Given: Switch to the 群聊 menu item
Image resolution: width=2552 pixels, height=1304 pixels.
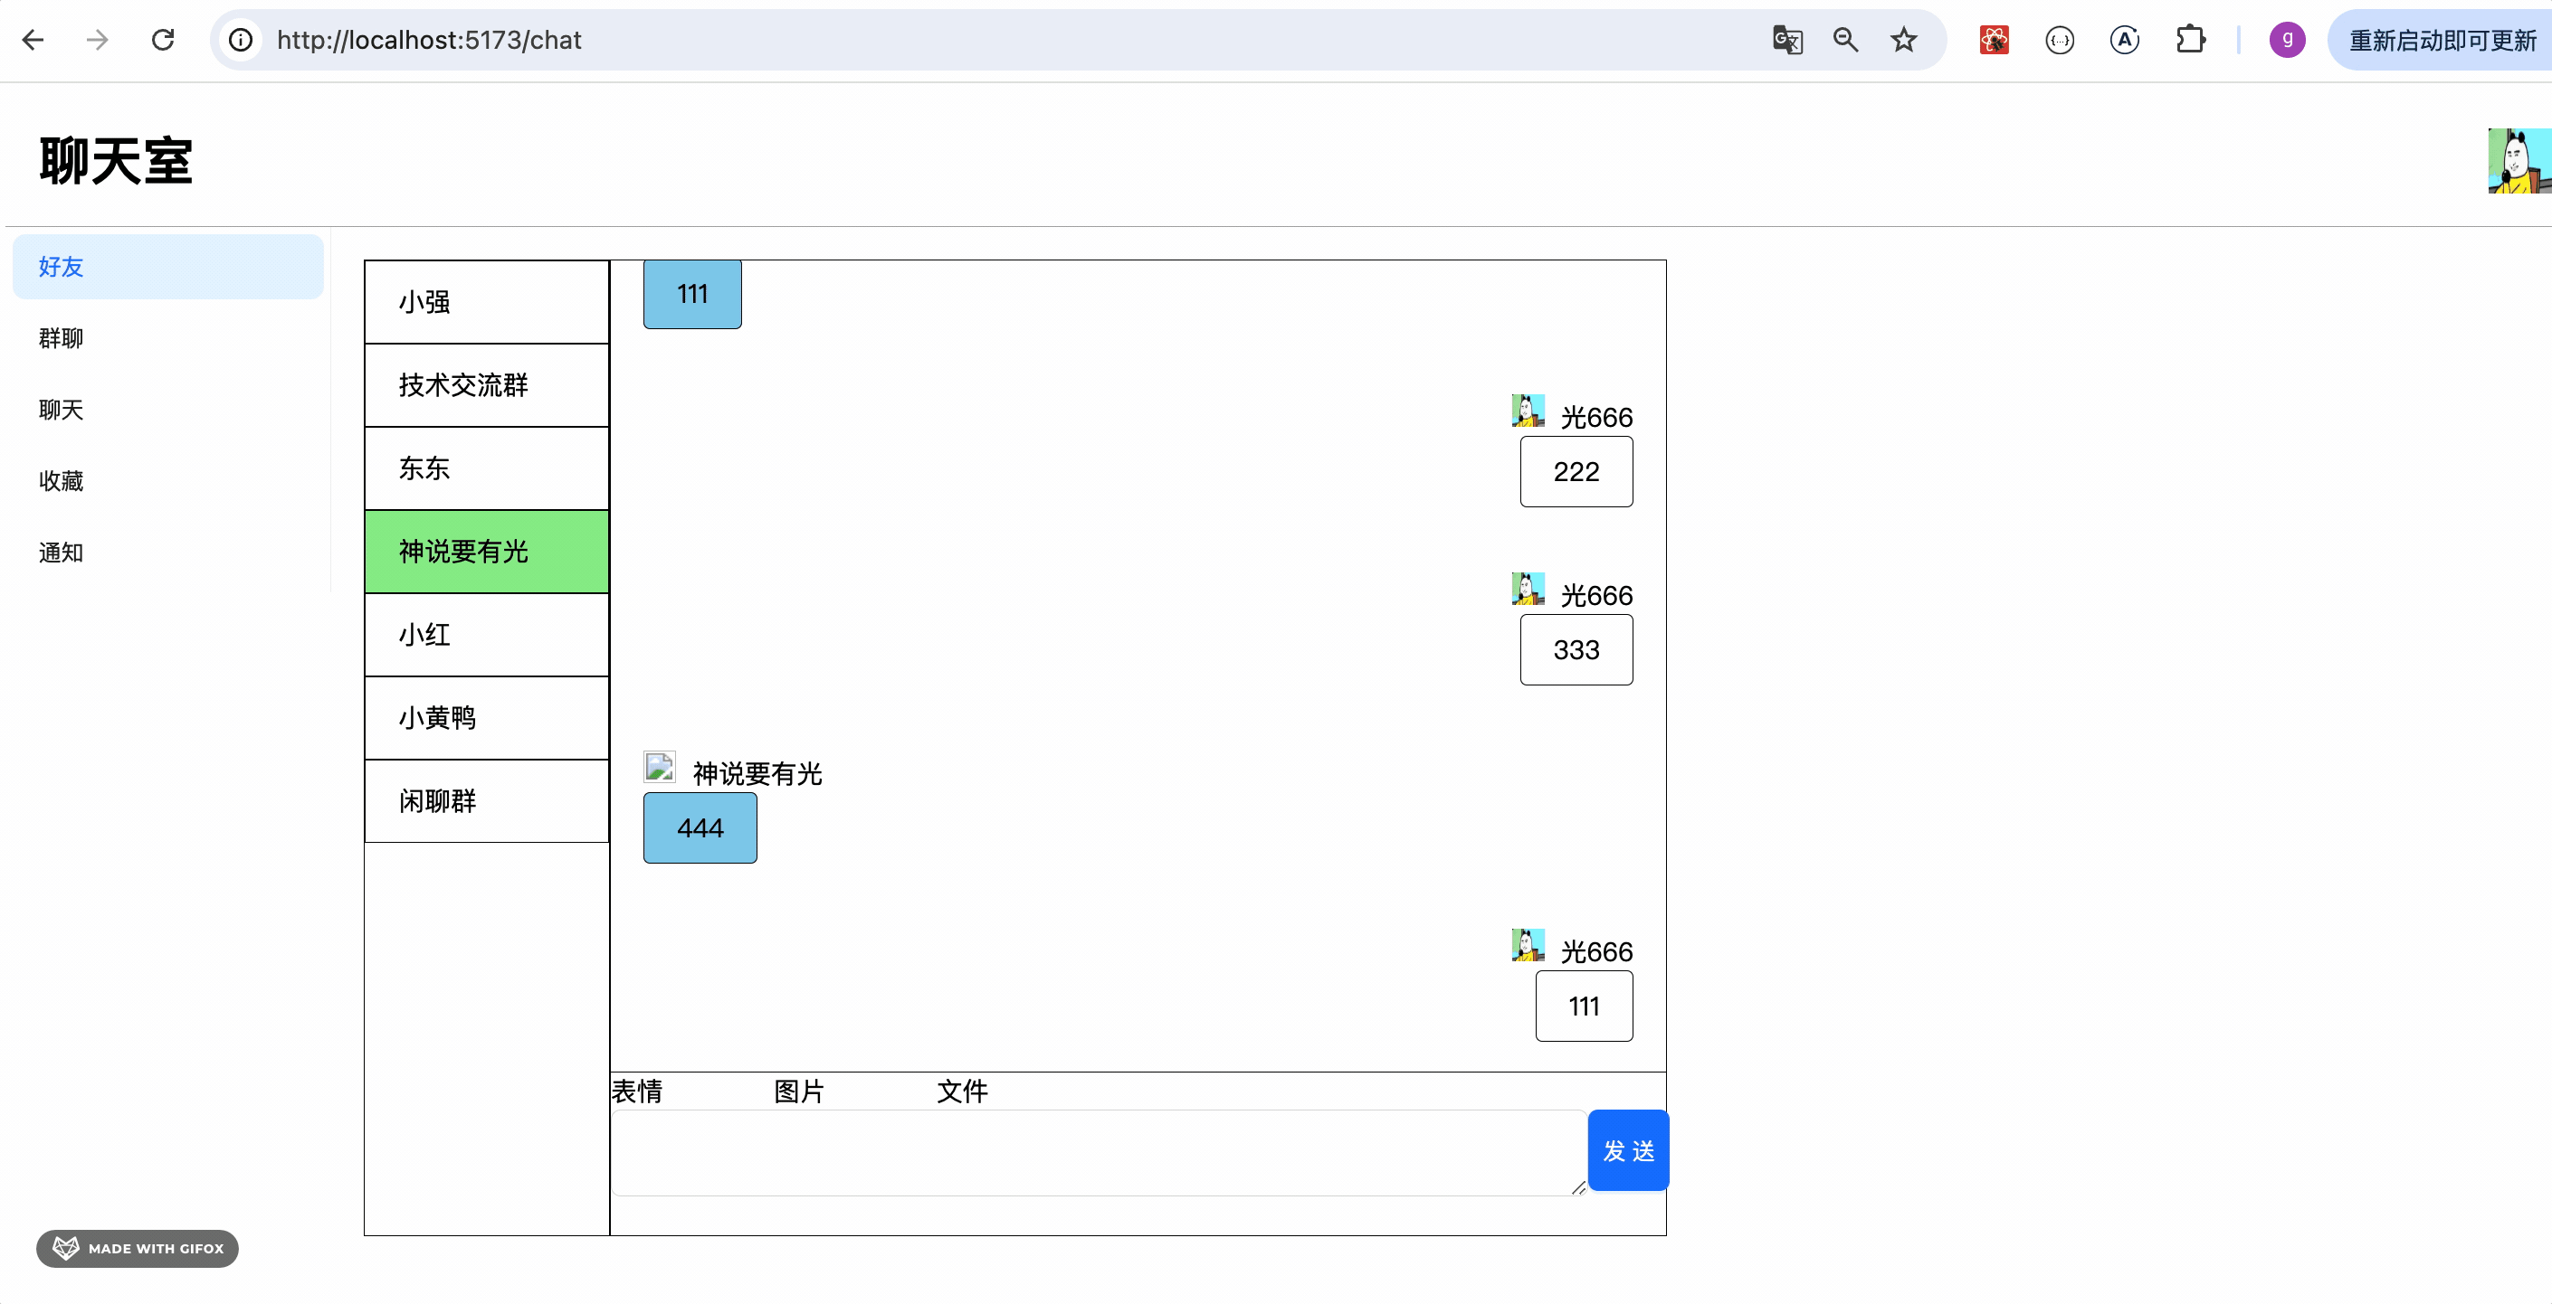Looking at the screenshot, I should 62,338.
